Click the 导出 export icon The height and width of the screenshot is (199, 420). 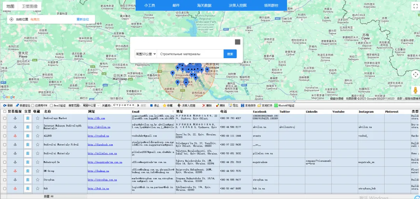point(230,106)
